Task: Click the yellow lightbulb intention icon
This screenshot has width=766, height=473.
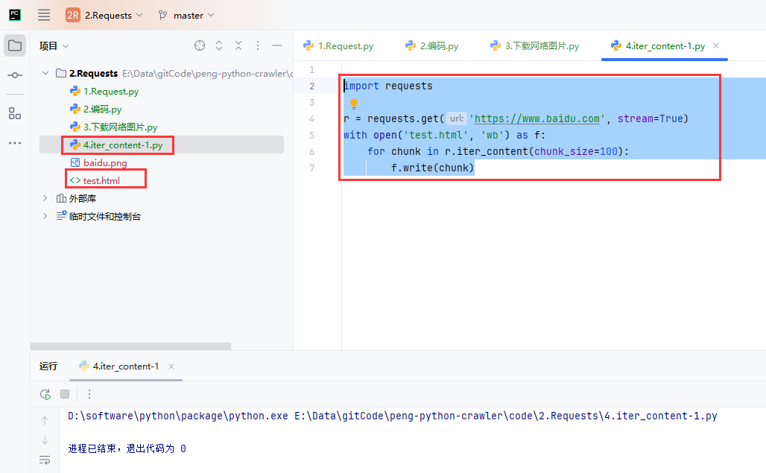Action: point(354,104)
